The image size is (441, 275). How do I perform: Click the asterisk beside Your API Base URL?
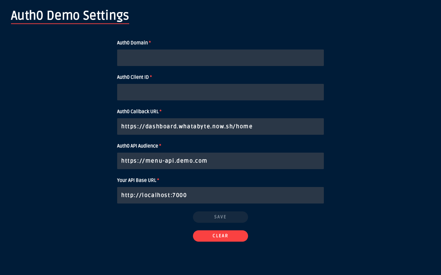click(158, 180)
